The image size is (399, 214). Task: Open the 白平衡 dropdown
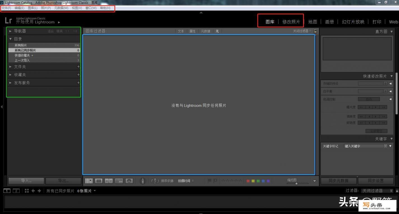point(373,91)
